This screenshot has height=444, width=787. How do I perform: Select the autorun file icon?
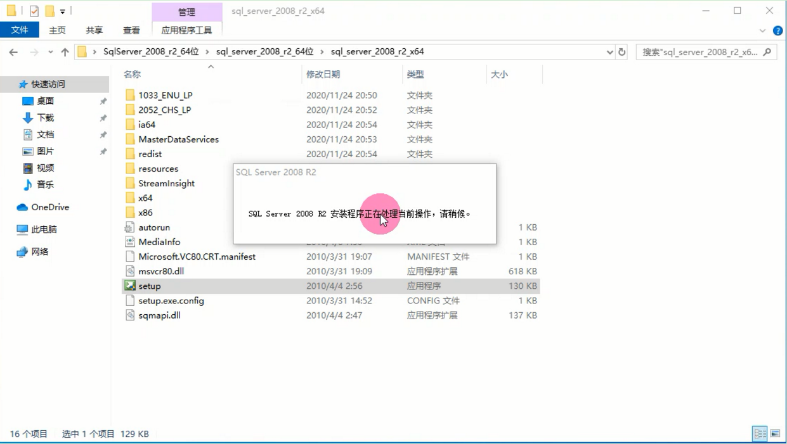(x=130, y=227)
